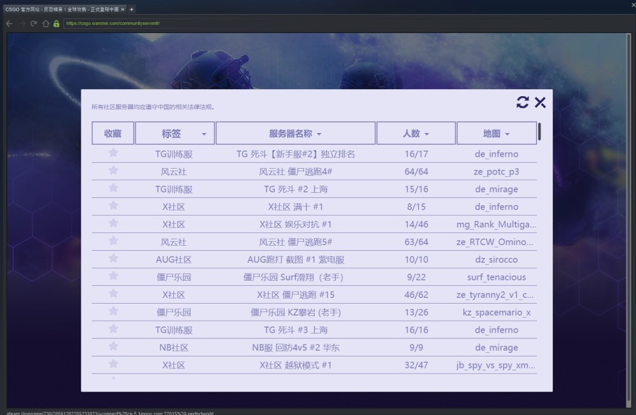Go forward in browser history
The width and height of the screenshot is (636, 415).
point(22,24)
